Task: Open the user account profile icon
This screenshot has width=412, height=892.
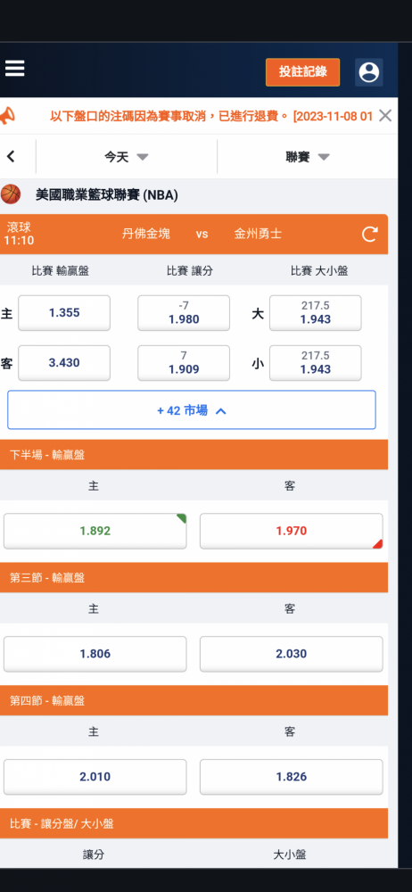Action: click(x=369, y=72)
